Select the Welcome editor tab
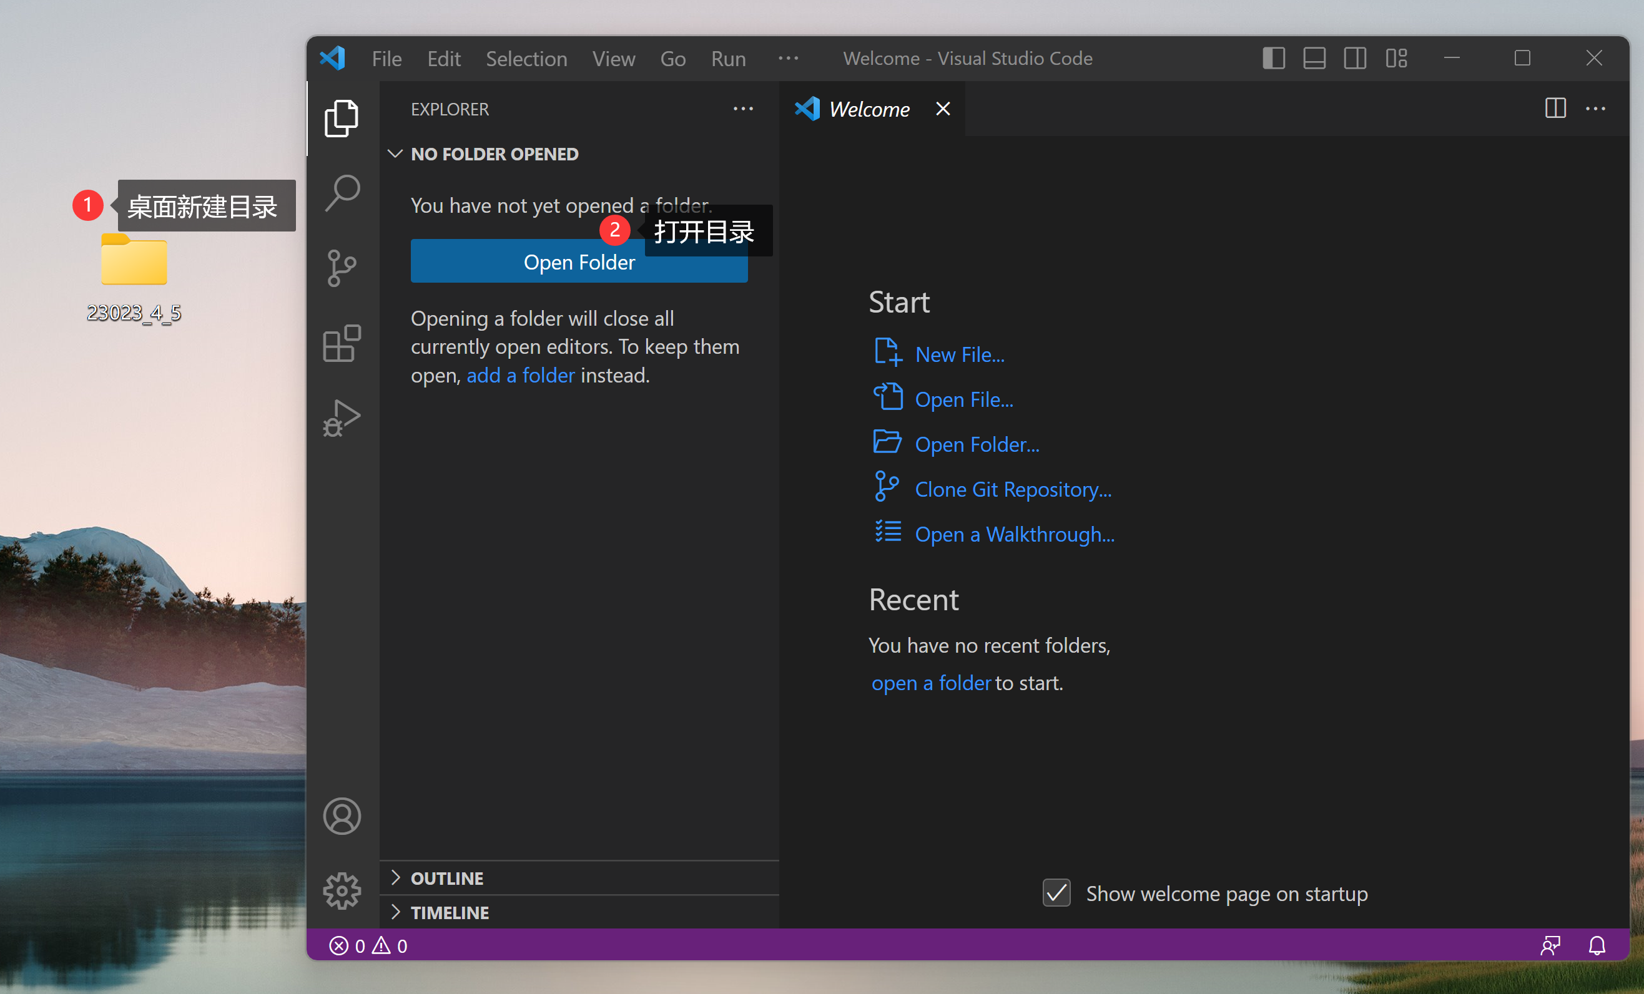1644x994 pixels. pos(872,109)
